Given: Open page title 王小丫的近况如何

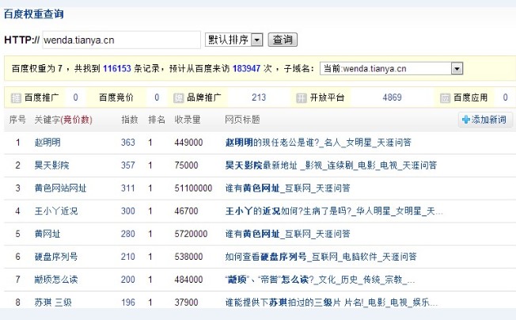Looking at the screenshot, I should click(x=334, y=211).
